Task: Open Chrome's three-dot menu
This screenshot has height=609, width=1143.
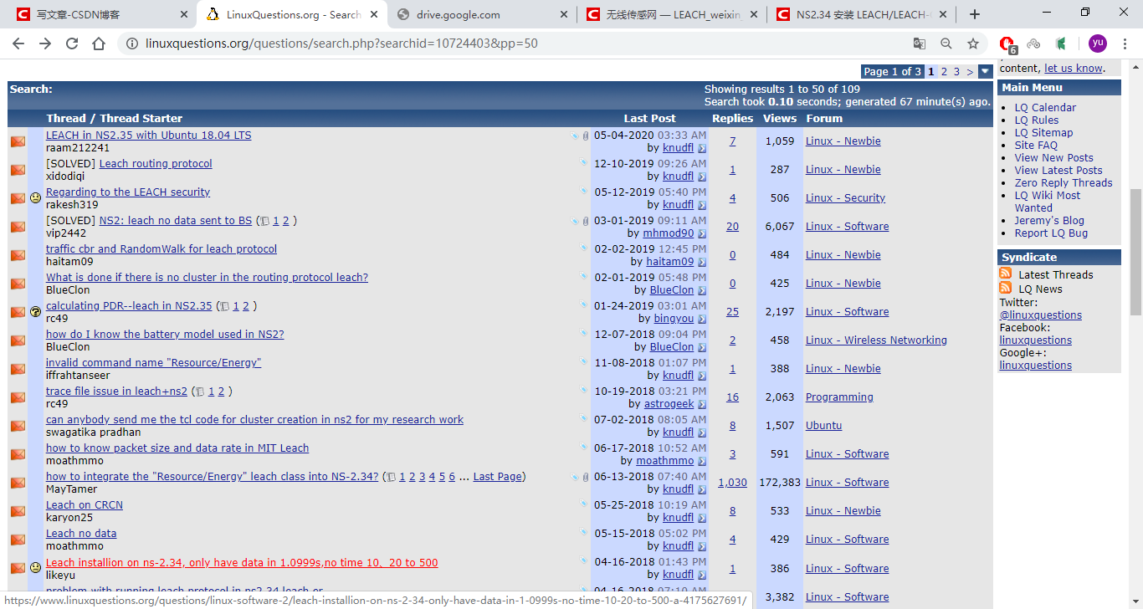Action: pos(1125,42)
